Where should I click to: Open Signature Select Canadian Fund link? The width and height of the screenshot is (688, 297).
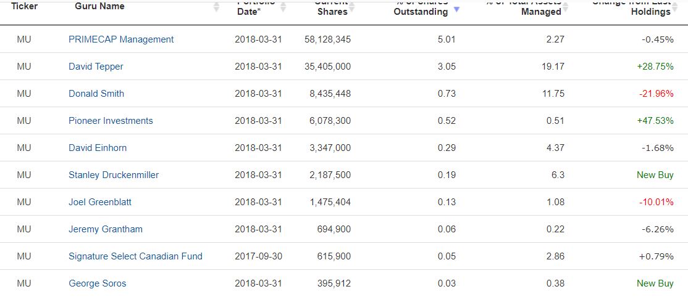pos(136,256)
